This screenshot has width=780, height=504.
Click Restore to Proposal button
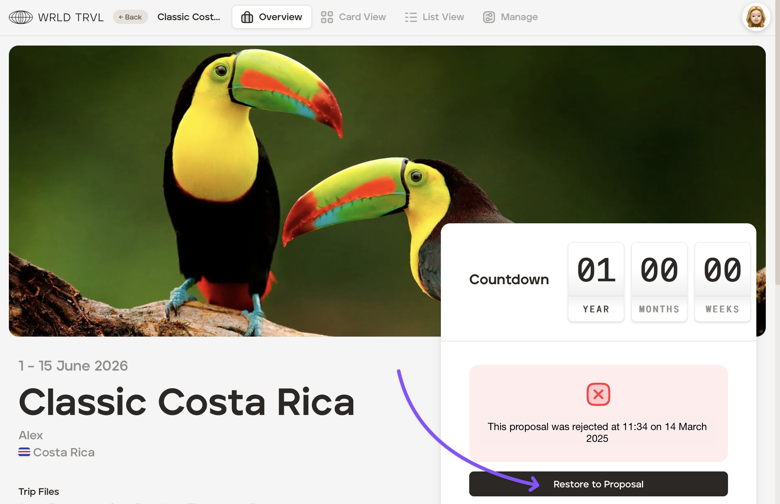point(598,484)
